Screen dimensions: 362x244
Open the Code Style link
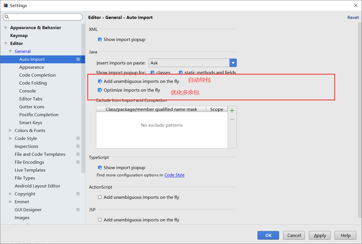(174, 175)
